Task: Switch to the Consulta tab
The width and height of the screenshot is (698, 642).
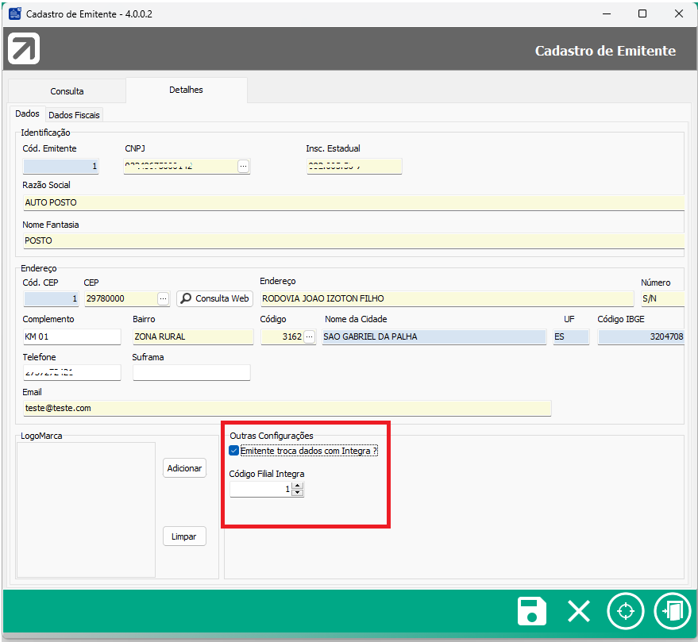Action: (67, 91)
